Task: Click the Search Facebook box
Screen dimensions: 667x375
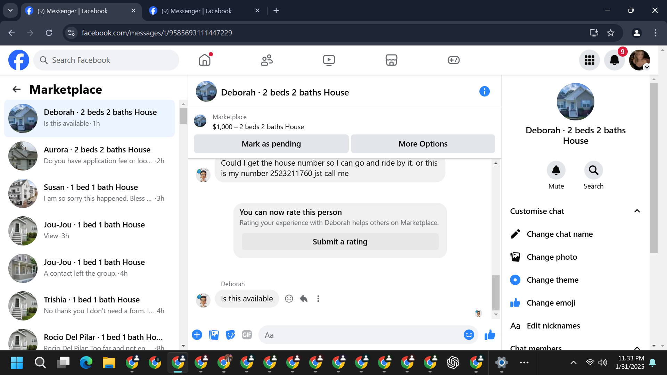Action: click(106, 60)
